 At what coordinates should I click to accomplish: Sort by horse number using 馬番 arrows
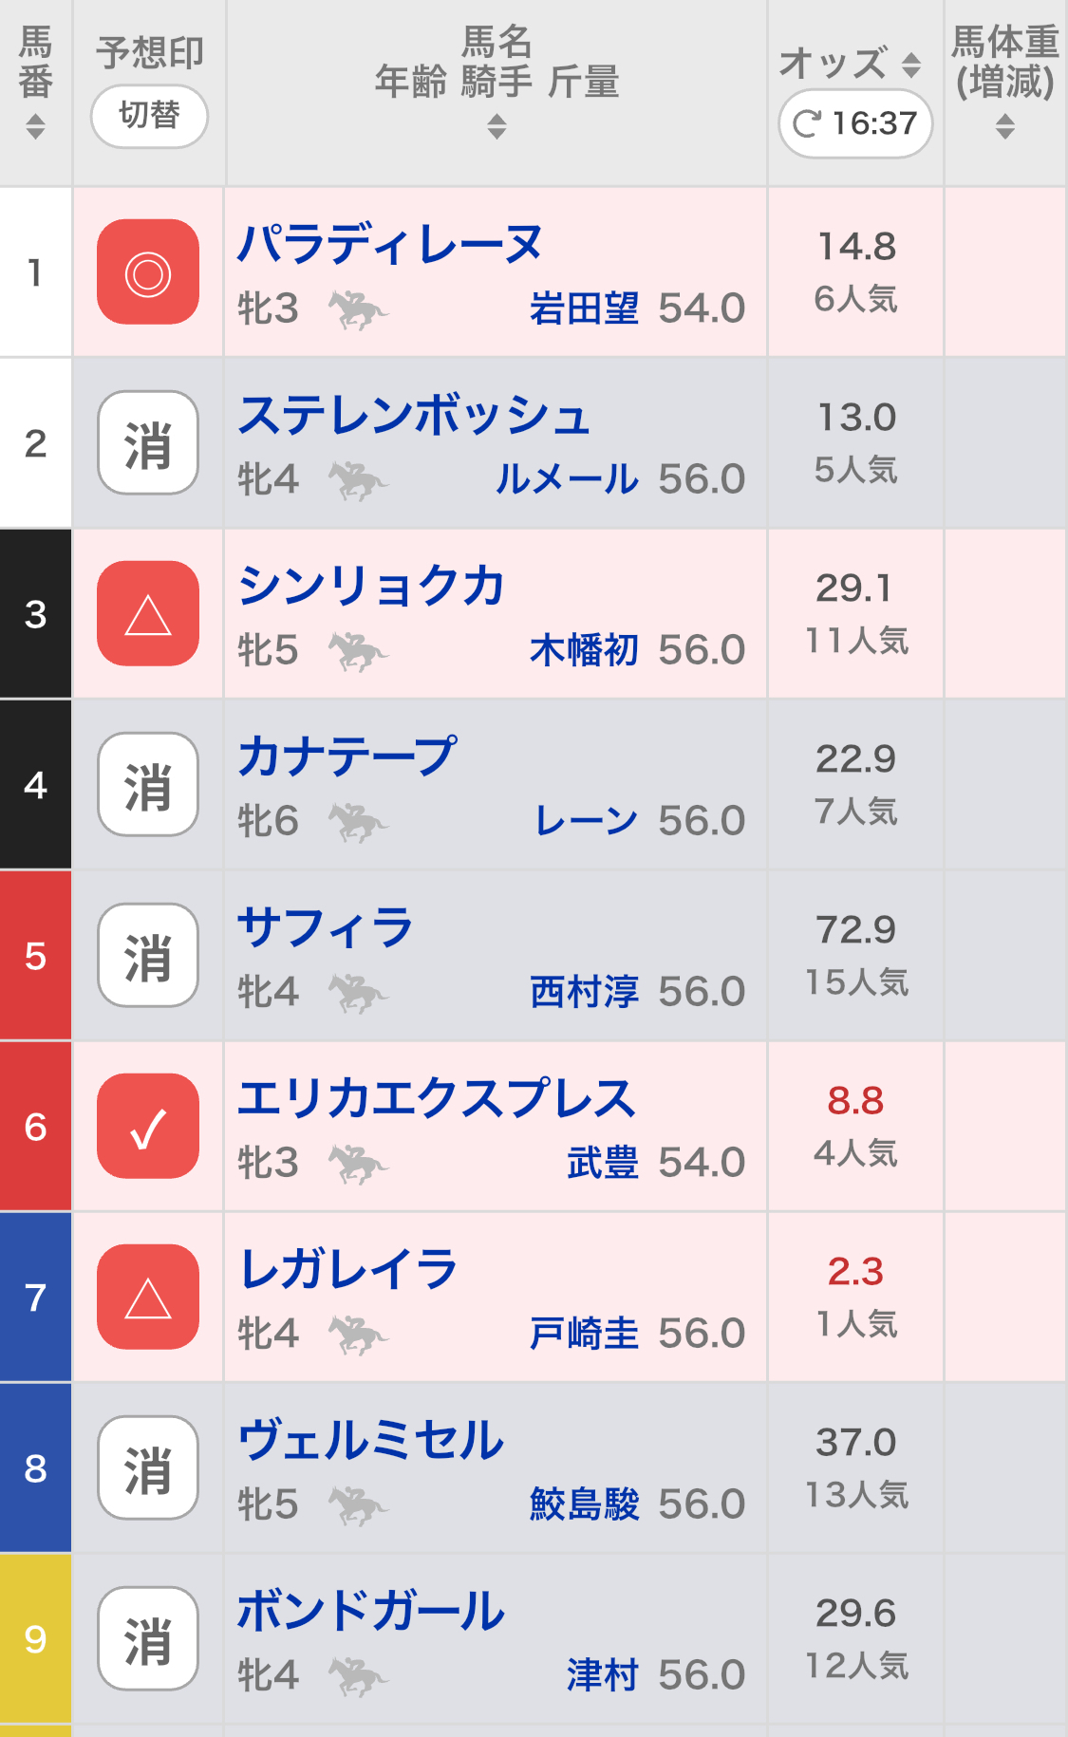pyautogui.click(x=35, y=126)
